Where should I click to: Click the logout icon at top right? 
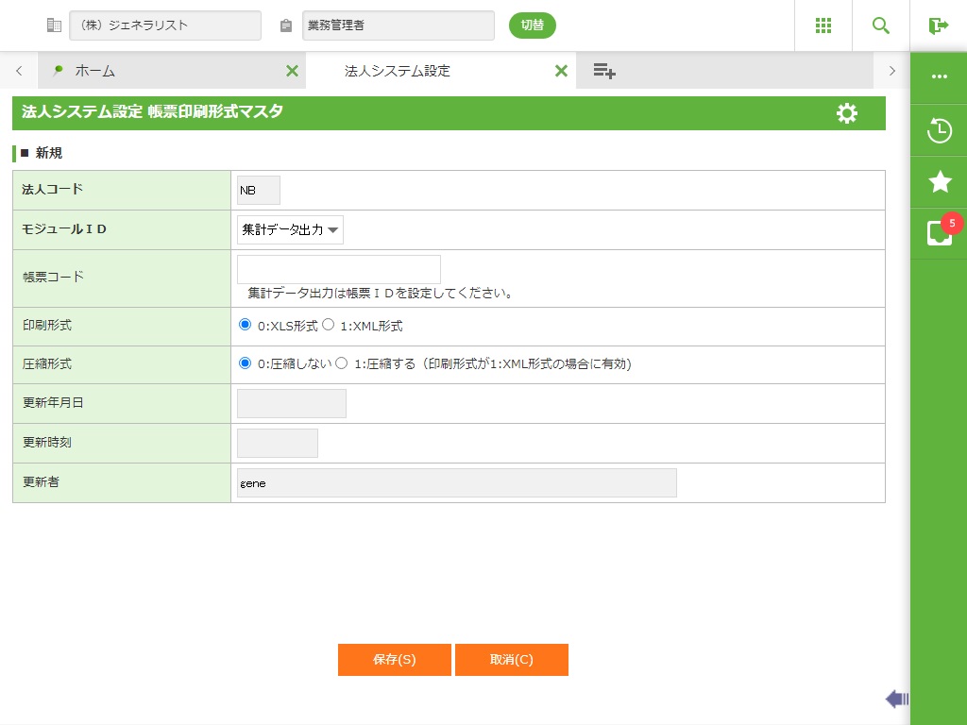coord(939,25)
